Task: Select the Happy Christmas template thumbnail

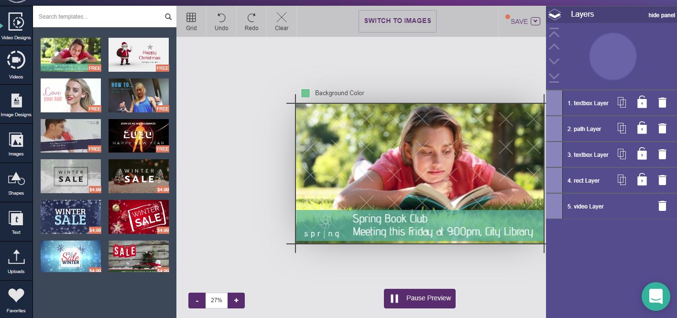Action: click(x=139, y=55)
